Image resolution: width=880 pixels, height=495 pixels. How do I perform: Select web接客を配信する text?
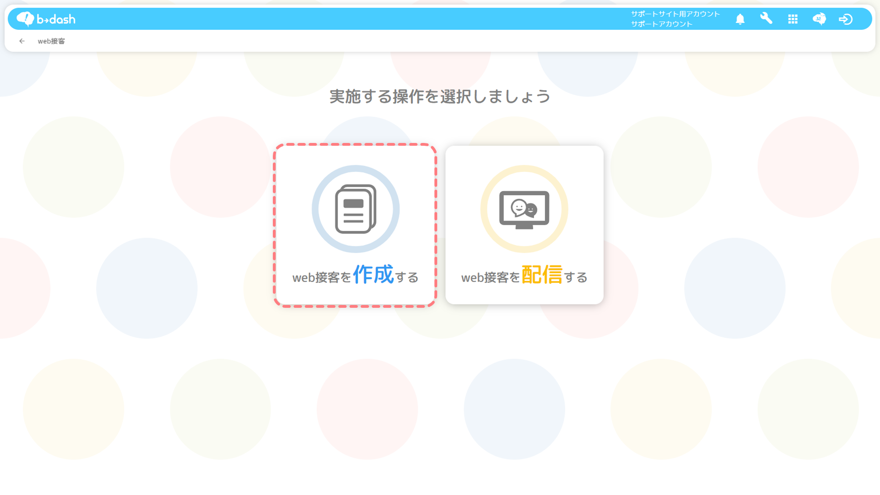[x=524, y=275]
